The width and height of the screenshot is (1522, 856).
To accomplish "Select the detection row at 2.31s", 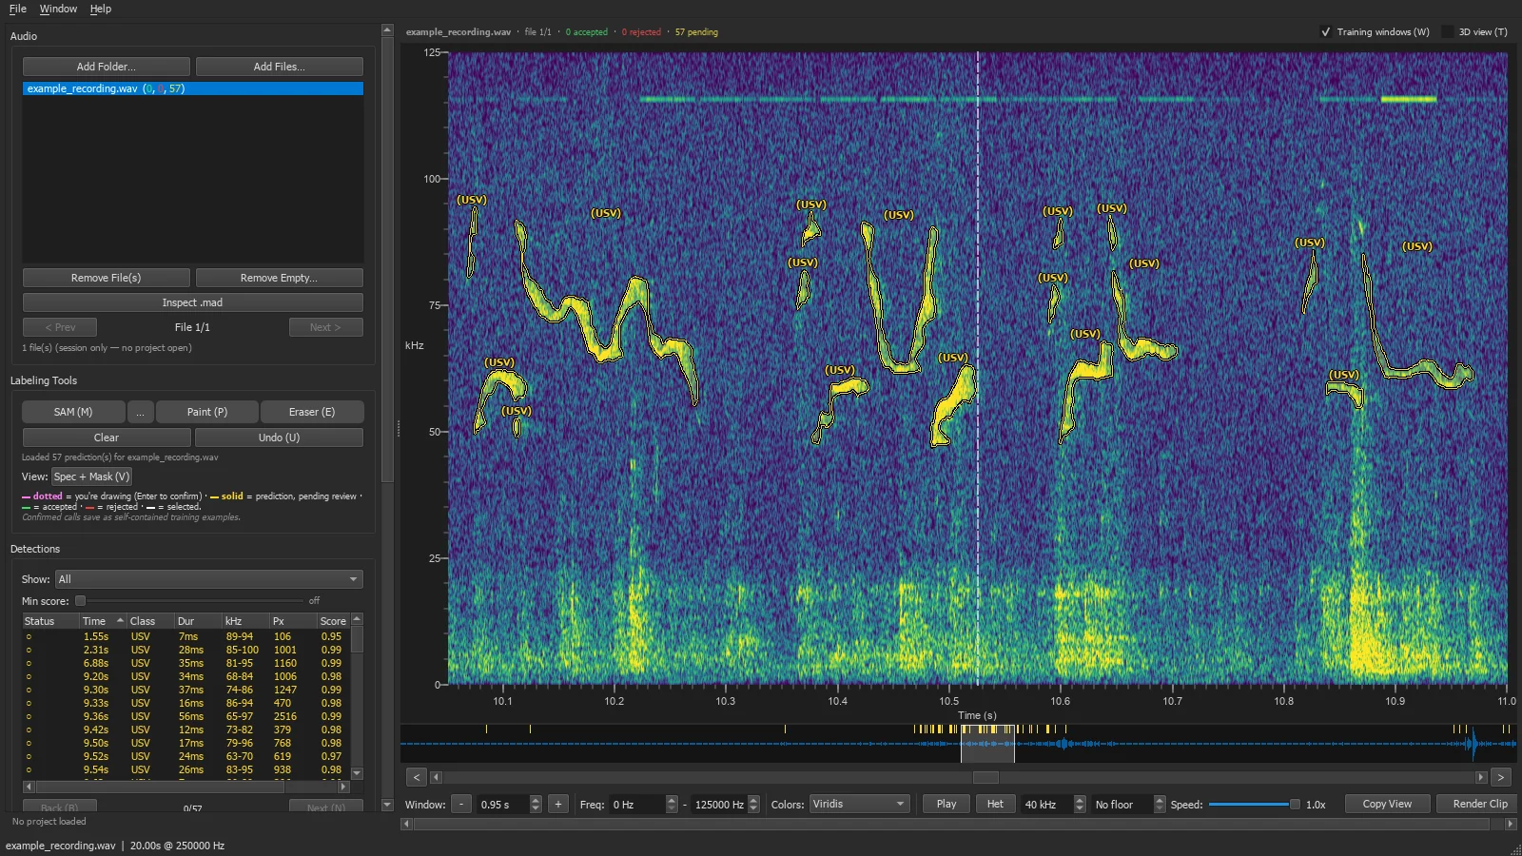I will point(186,650).
